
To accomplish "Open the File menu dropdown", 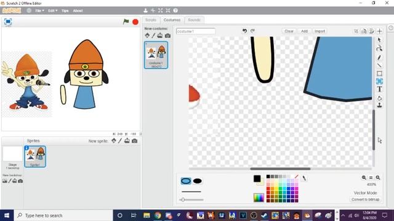I will click(x=39, y=11).
